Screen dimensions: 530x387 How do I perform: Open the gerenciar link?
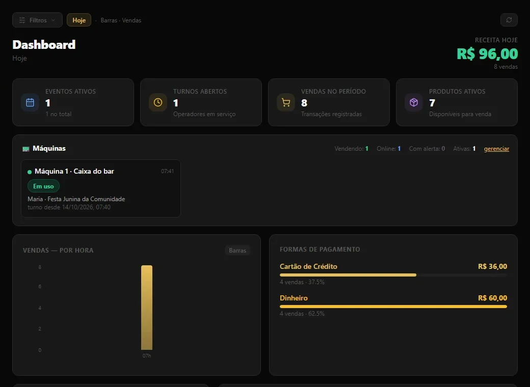point(496,149)
